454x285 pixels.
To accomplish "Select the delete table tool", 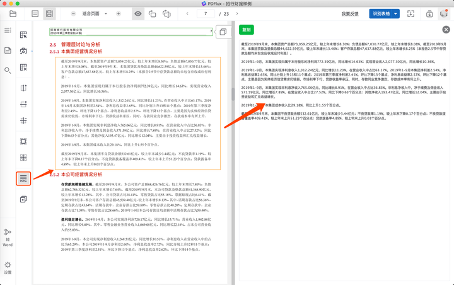I will pos(23,67).
